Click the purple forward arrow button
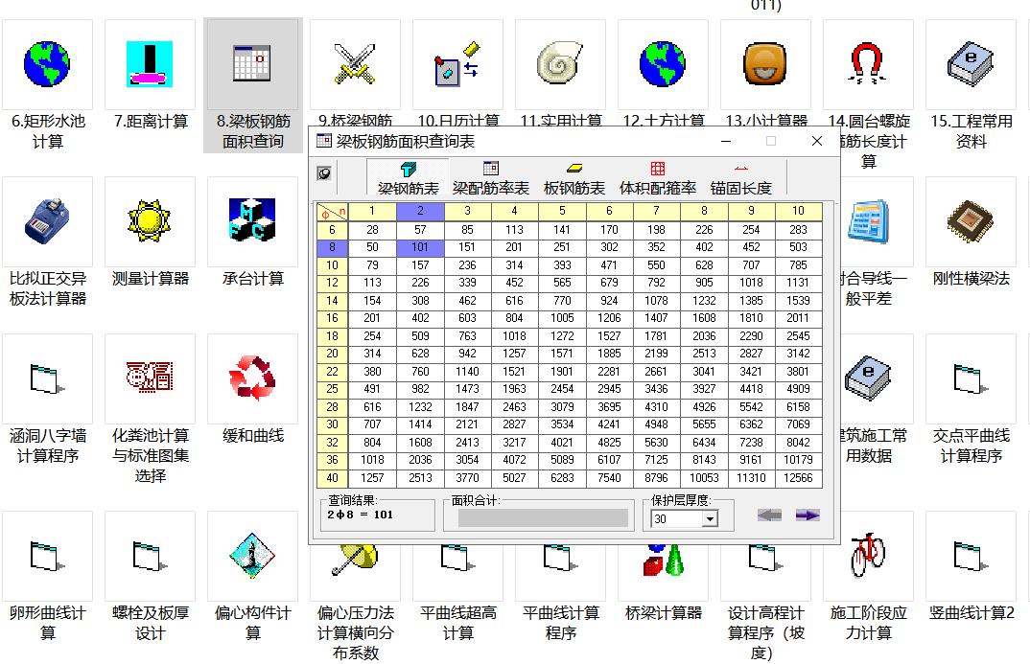This screenshot has height=664, width=1030. (x=807, y=515)
